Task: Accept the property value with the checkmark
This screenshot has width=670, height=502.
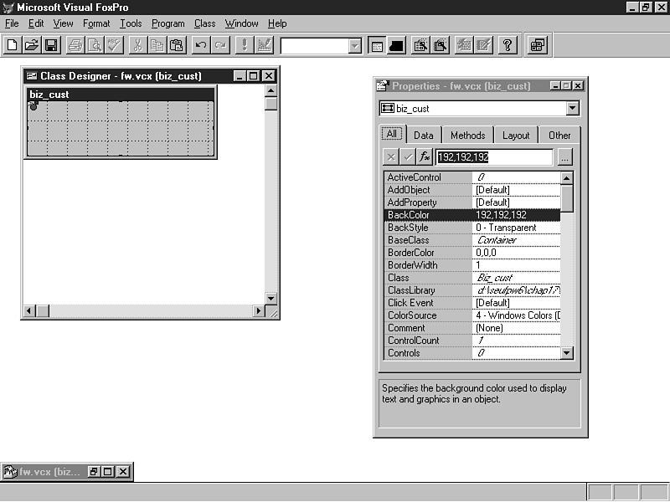Action: click(408, 156)
